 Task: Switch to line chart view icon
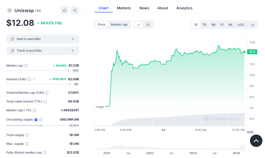138,25
